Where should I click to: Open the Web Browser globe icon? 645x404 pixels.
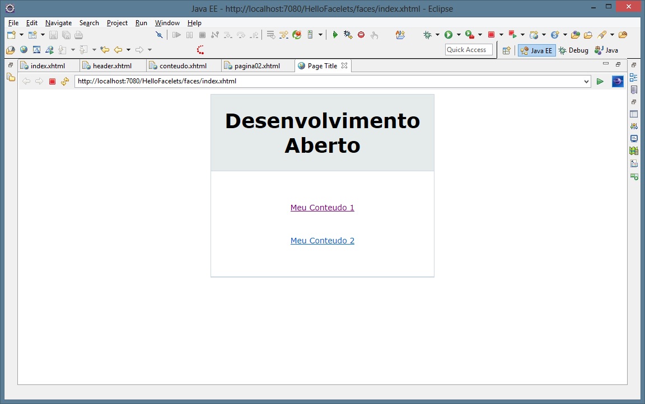[24, 50]
